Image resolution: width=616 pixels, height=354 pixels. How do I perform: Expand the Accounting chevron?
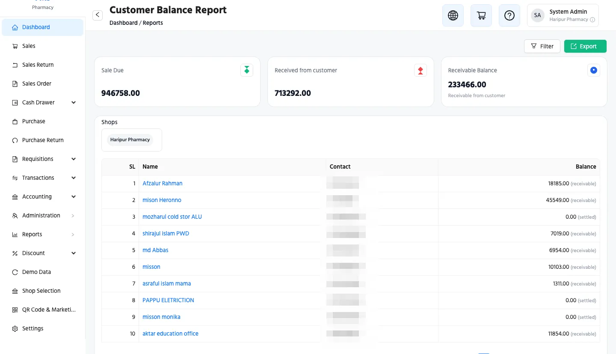[74, 197]
